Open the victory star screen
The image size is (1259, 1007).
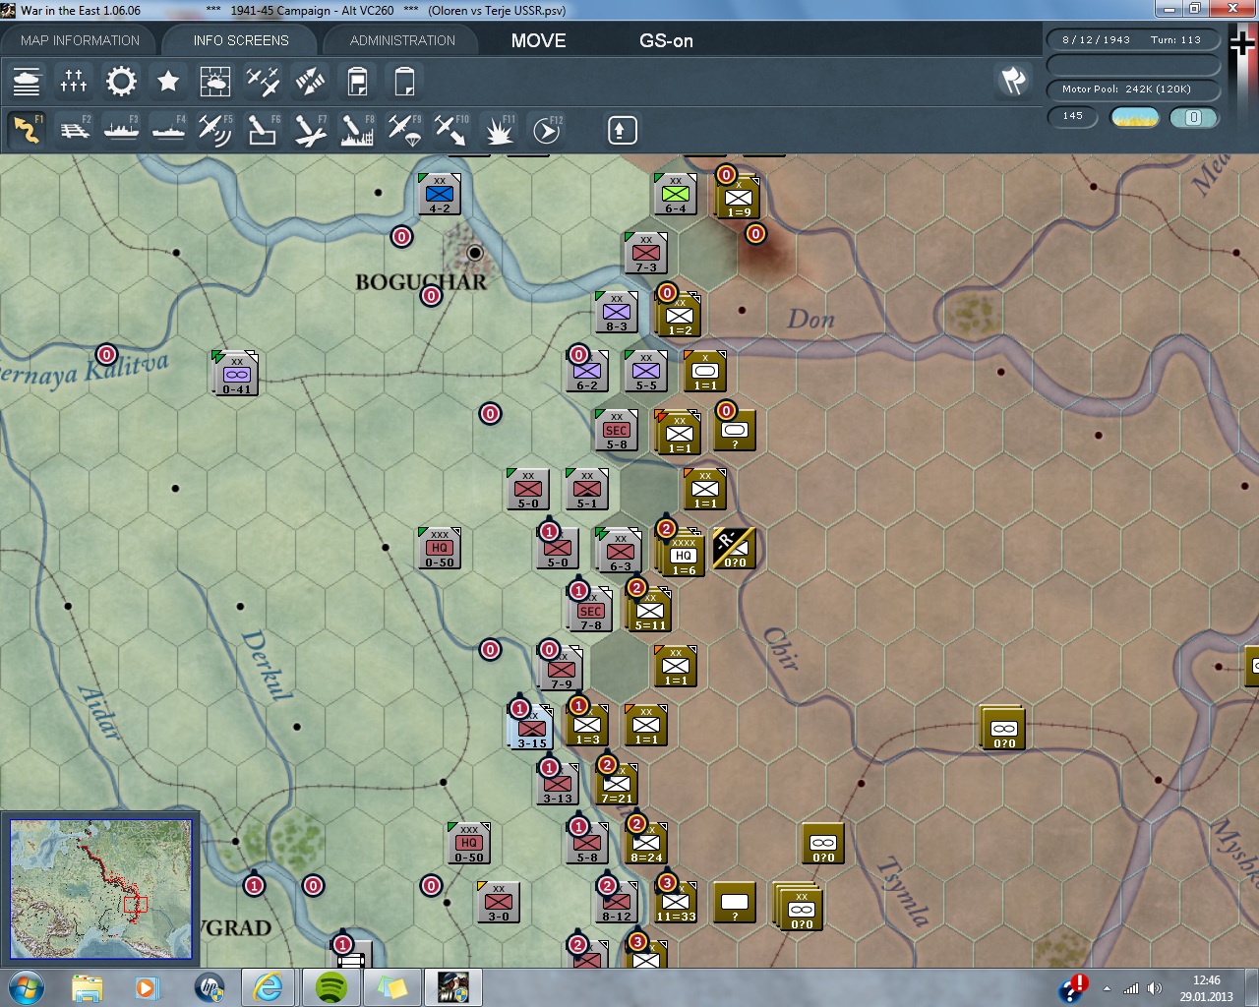(168, 81)
